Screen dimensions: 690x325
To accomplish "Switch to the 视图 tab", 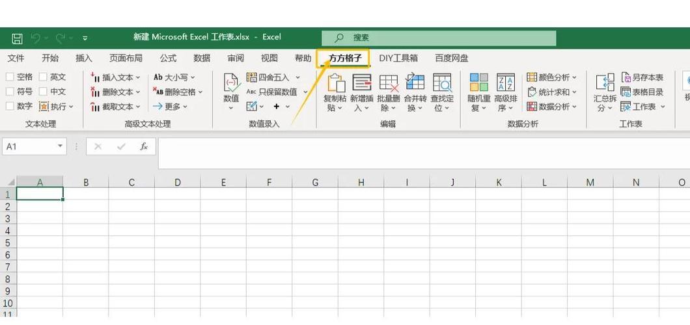I will coord(269,58).
